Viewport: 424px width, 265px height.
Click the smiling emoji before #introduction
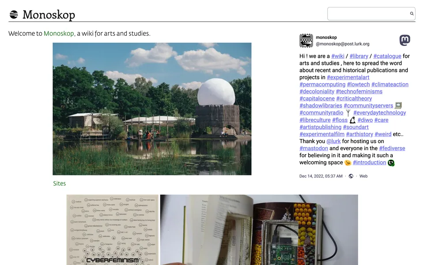tap(348, 163)
